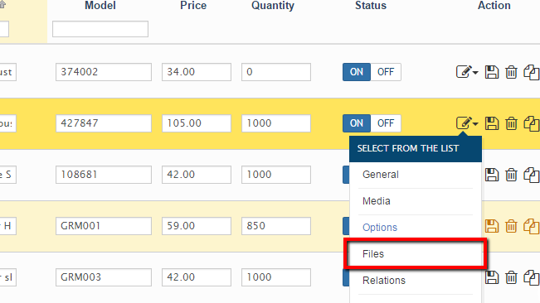Click orange trash icon for GRM001
The image size is (540, 303).
(511, 226)
